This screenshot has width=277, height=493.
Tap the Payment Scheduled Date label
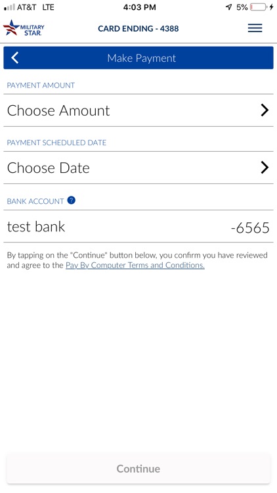pyautogui.click(x=56, y=143)
